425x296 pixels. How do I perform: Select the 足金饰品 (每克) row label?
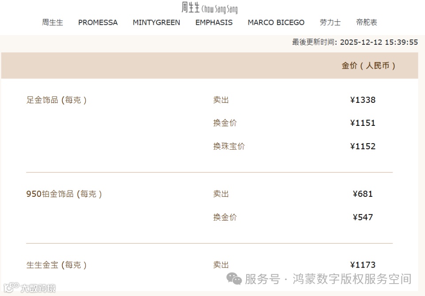56,100
